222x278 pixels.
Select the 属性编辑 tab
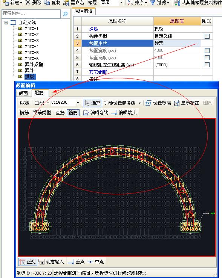pos(83,11)
